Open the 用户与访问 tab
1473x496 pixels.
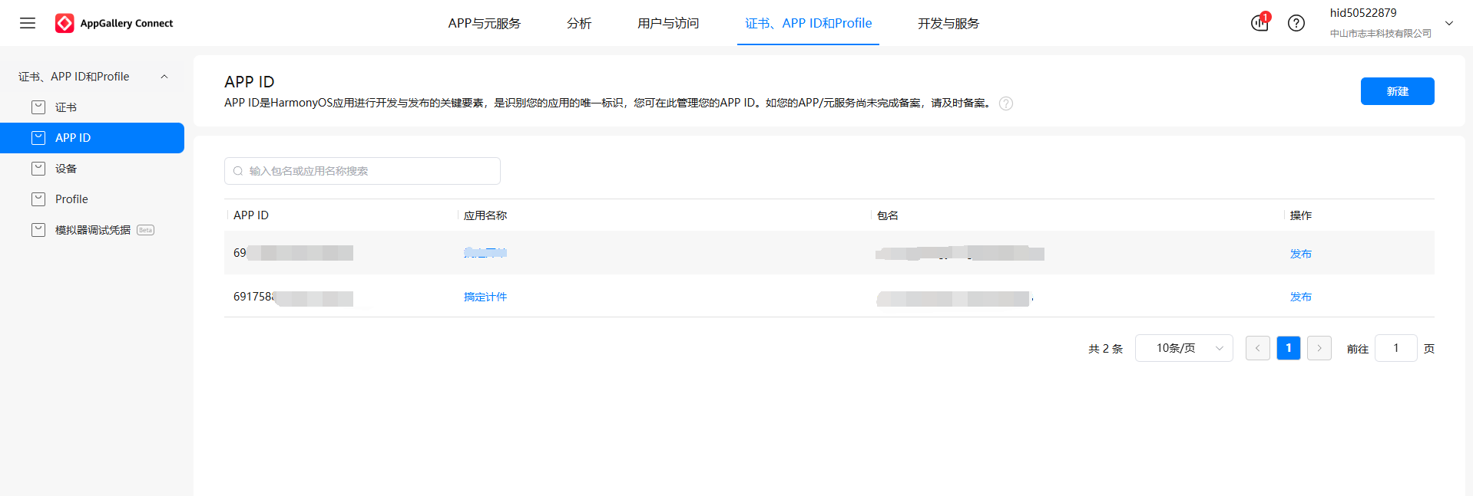point(668,23)
